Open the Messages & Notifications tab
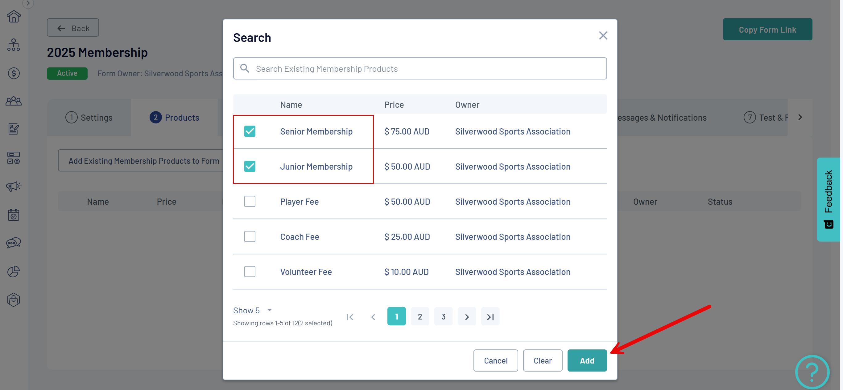Image resolution: width=843 pixels, height=390 pixels. 662,118
